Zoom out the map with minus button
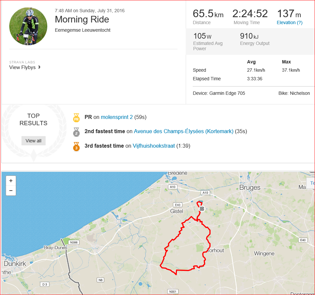Screen dimensions: 315x295 pos(11,190)
